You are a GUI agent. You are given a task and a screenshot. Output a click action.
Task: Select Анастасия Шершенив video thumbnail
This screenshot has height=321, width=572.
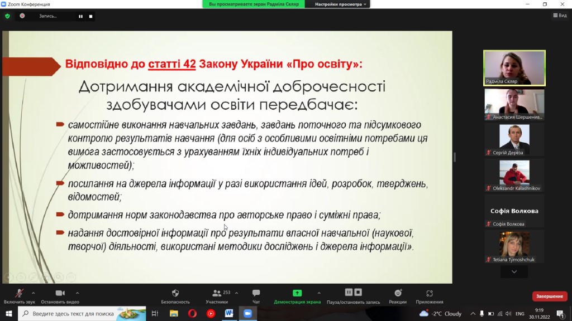(514, 104)
